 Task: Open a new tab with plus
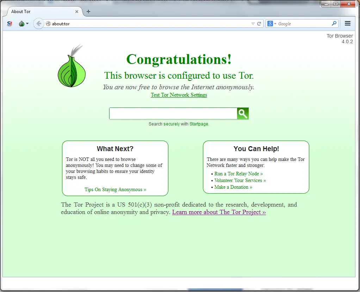(x=88, y=12)
